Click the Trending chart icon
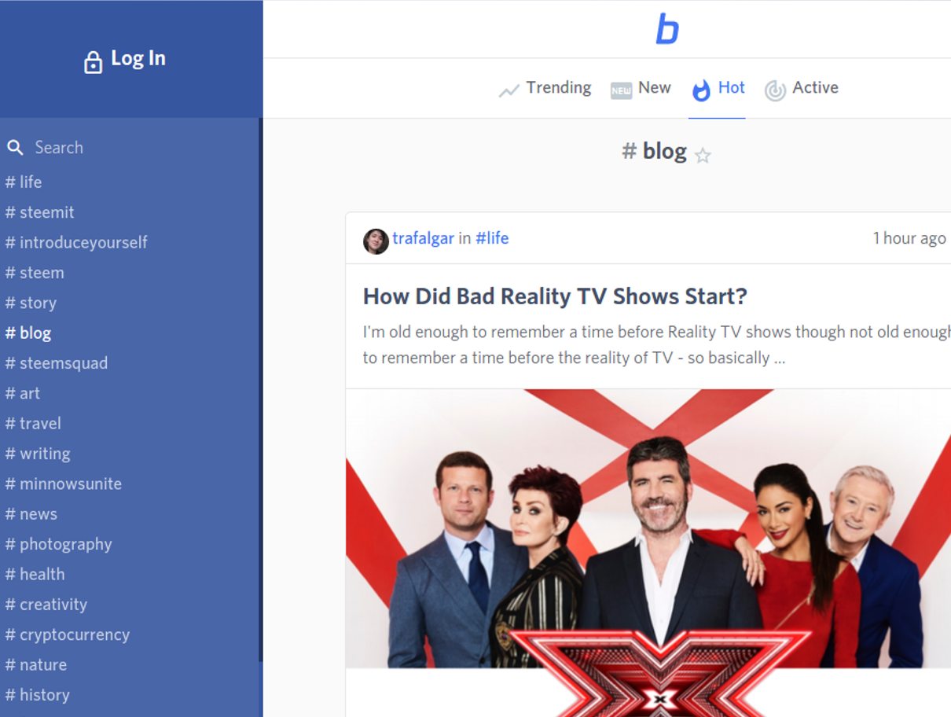 [509, 90]
